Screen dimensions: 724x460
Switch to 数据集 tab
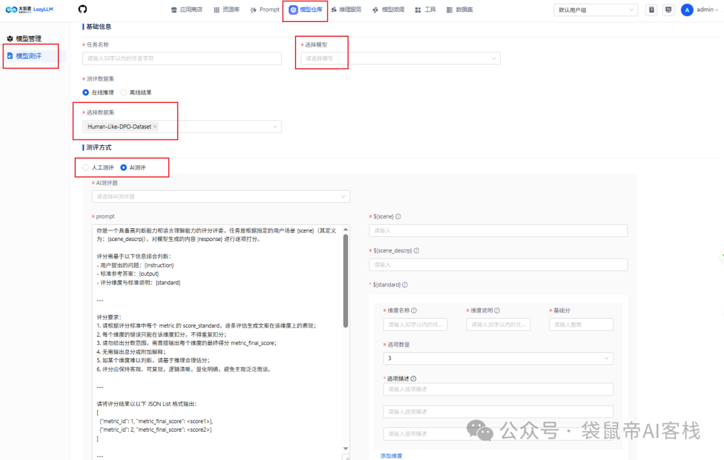tap(459, 9)
